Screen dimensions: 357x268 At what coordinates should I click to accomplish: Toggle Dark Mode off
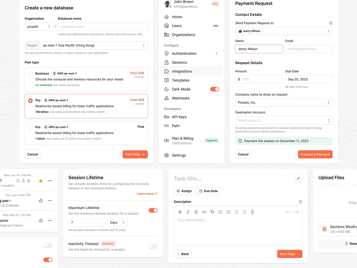click(214, 89)
